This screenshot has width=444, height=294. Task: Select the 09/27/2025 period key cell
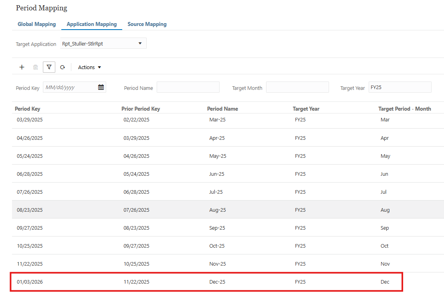[30, 228]
